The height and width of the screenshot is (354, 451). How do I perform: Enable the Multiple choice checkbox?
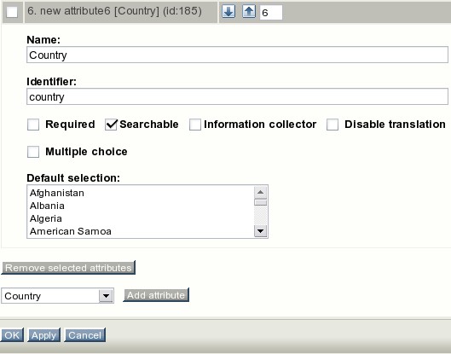tap(33, 152)
